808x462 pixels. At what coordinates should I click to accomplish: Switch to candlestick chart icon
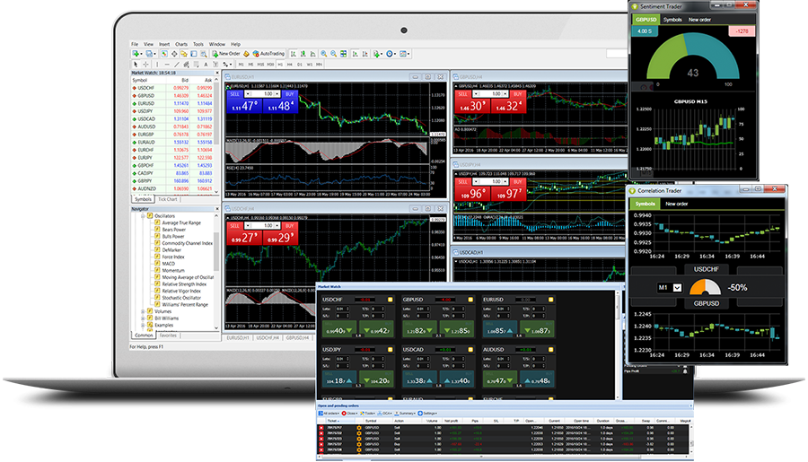click(x=303, y=54)
